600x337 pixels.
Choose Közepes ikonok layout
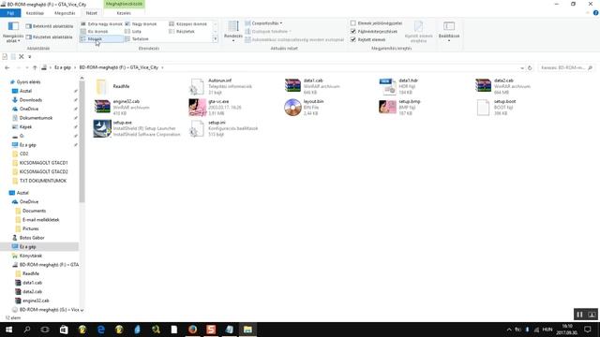point(187,23)
